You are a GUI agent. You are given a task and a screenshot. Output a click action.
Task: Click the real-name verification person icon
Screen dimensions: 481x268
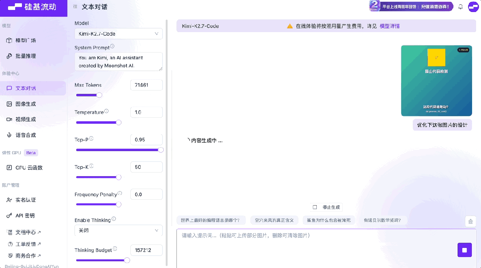pyautogui.click(x=9, y=200)
